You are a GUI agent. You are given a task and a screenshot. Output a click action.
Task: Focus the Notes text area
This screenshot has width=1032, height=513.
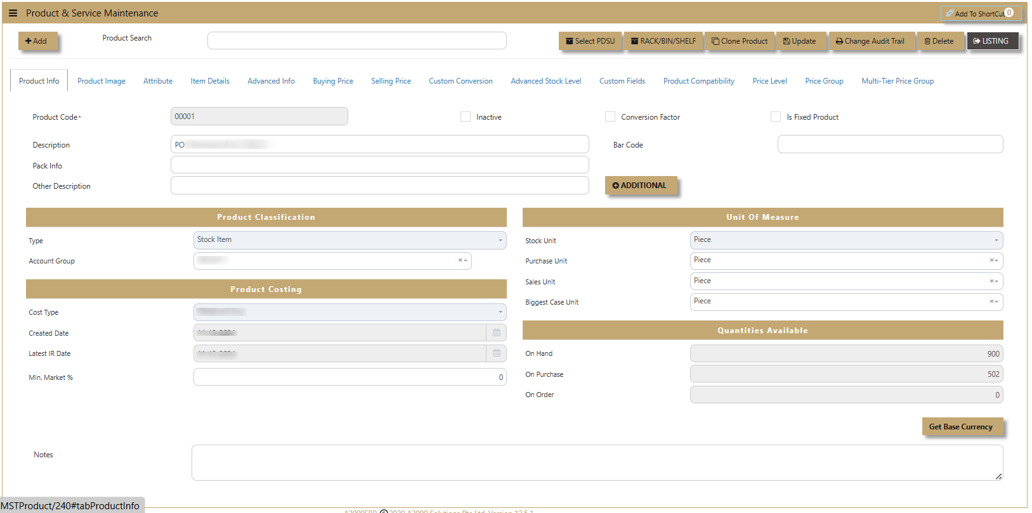coord(597,462)
